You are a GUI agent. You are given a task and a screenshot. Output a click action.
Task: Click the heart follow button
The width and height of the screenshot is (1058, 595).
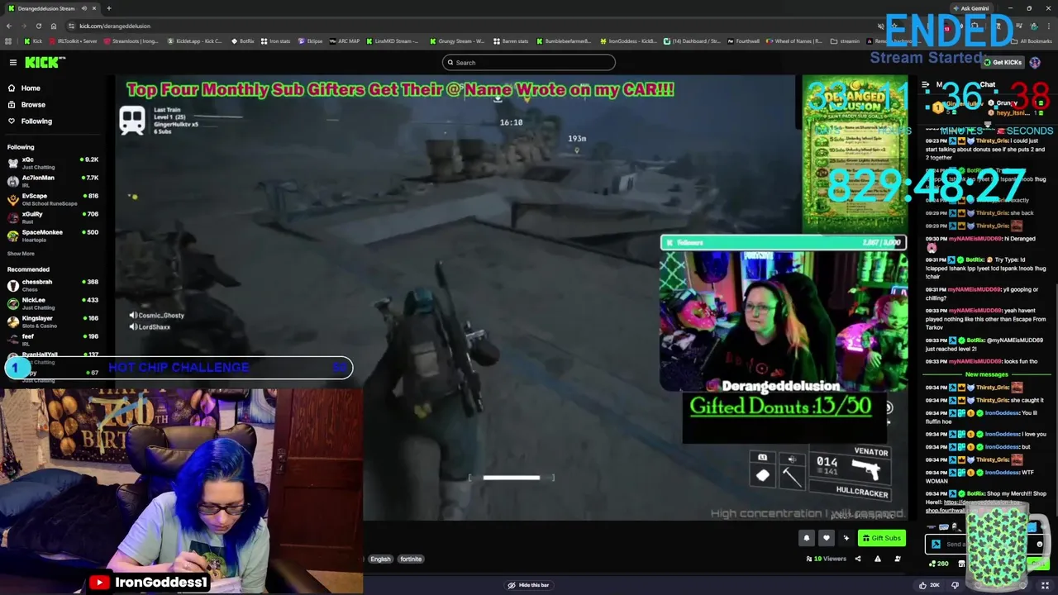826,538
